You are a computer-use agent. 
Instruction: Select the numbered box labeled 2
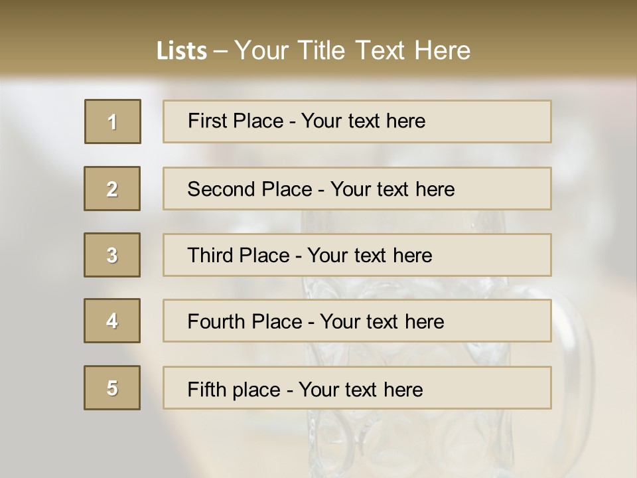point(112,189)
